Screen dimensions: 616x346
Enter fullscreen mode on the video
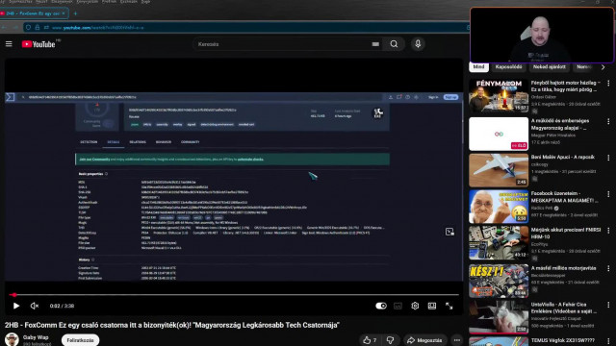coord(449,306)
